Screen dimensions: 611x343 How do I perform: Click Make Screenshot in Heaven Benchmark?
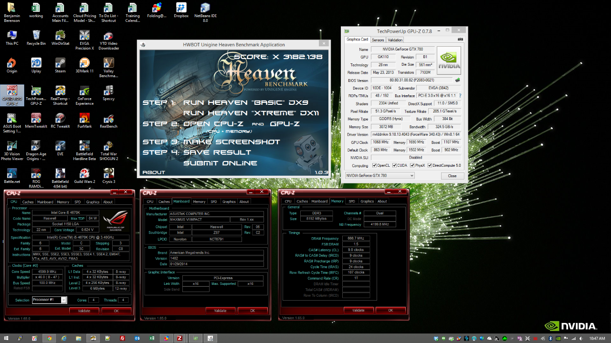click(x=232, y=141)
